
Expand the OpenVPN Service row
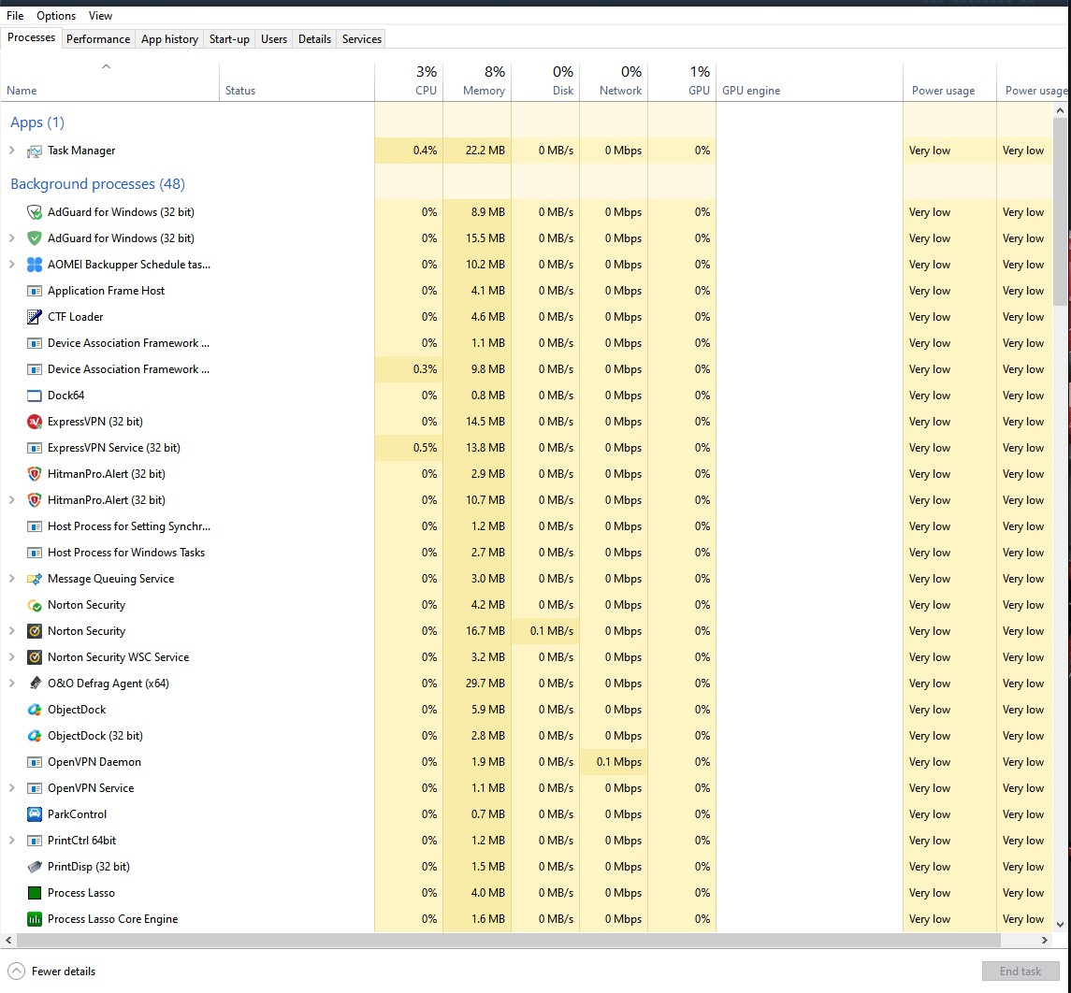[11, 788]
